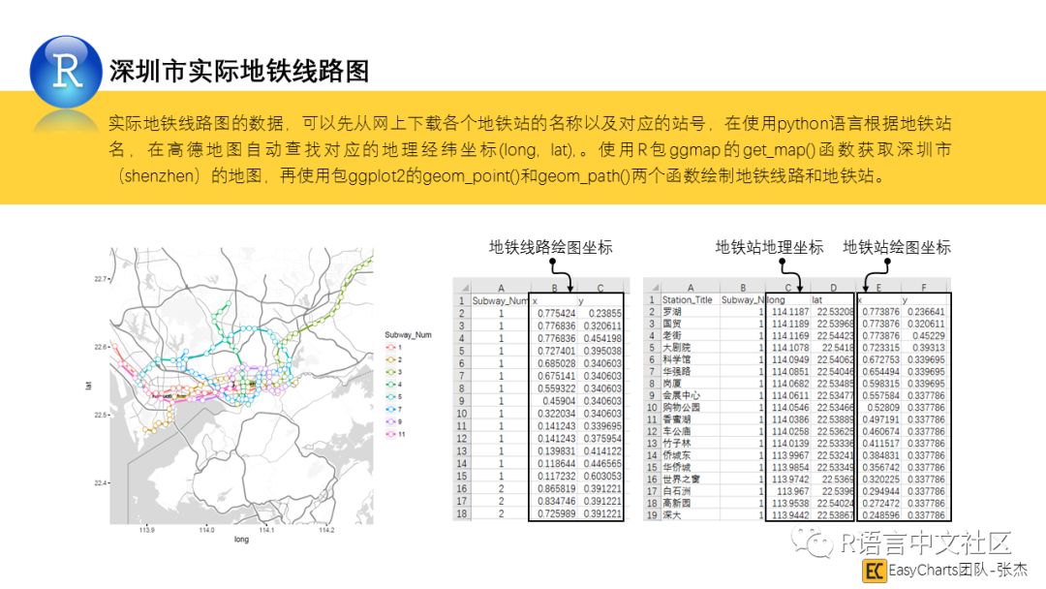Viewport: 1046px width, 589px height.
Task: Click select-all corner of the Station_Title sheet
Action: (x=653, y=288)
